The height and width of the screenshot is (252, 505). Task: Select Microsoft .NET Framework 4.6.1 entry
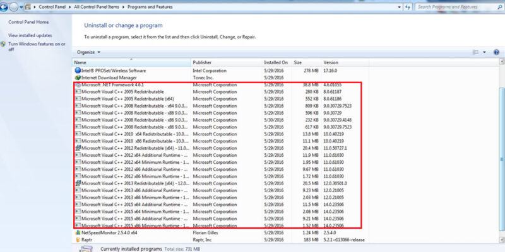coord(220,84)
